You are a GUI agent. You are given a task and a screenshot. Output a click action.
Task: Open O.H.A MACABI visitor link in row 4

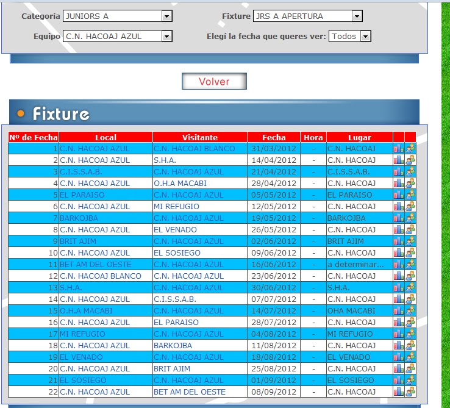[x=180, y=183]
